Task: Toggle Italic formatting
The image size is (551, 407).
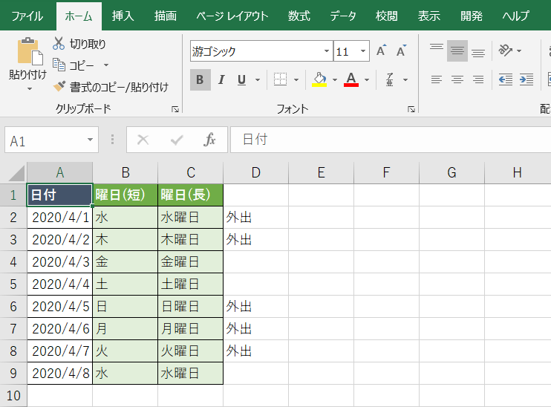Action: pos(221,79)
